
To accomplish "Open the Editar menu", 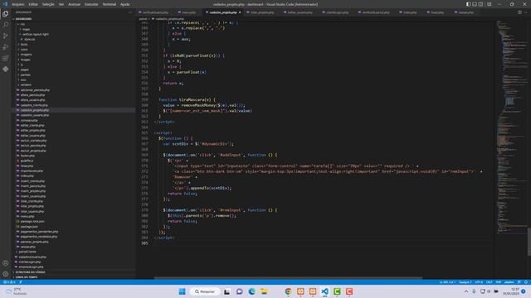I will [33, 4].
